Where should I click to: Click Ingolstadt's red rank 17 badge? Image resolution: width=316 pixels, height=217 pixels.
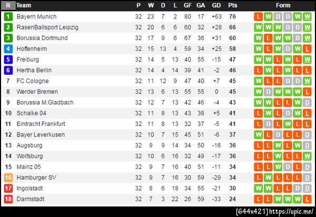tap(8, 188)
